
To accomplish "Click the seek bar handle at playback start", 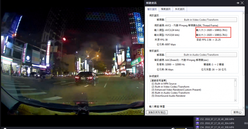I will (x=5, y=129).
